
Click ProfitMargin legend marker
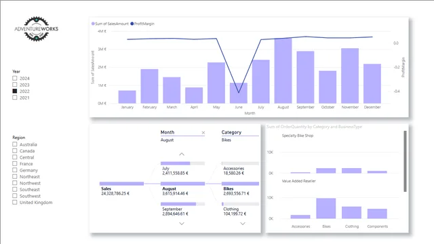tap(132, 24)
